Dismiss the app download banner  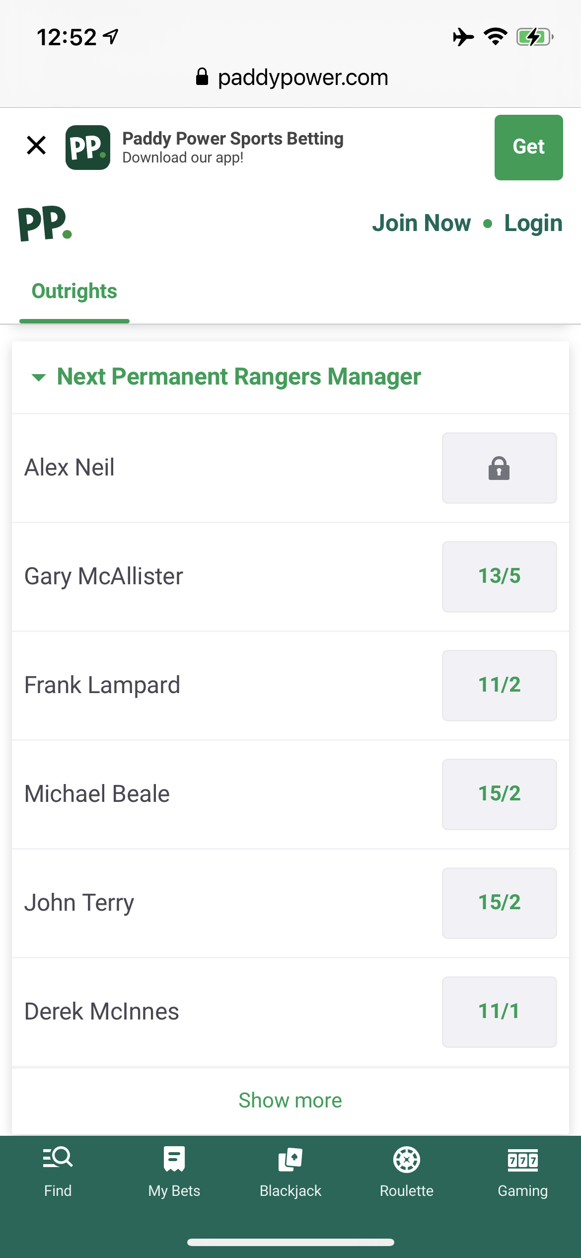click(36, 146)
